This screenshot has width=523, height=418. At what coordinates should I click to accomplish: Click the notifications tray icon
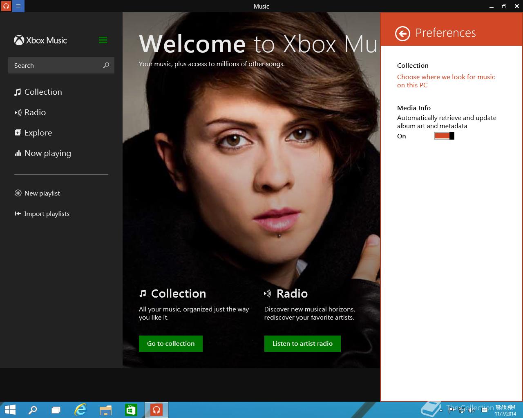484,410
